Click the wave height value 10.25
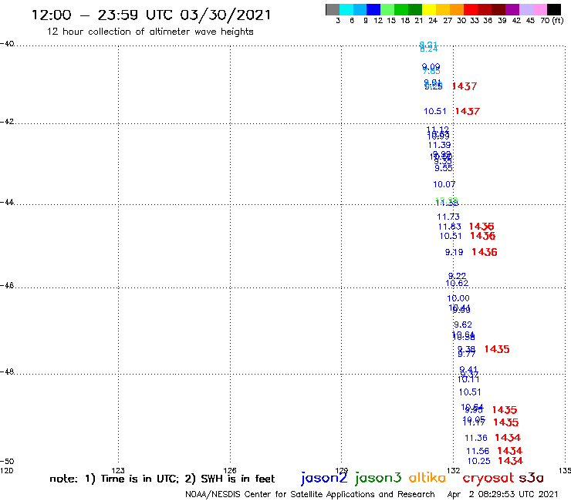 click(x=479, y=461)
